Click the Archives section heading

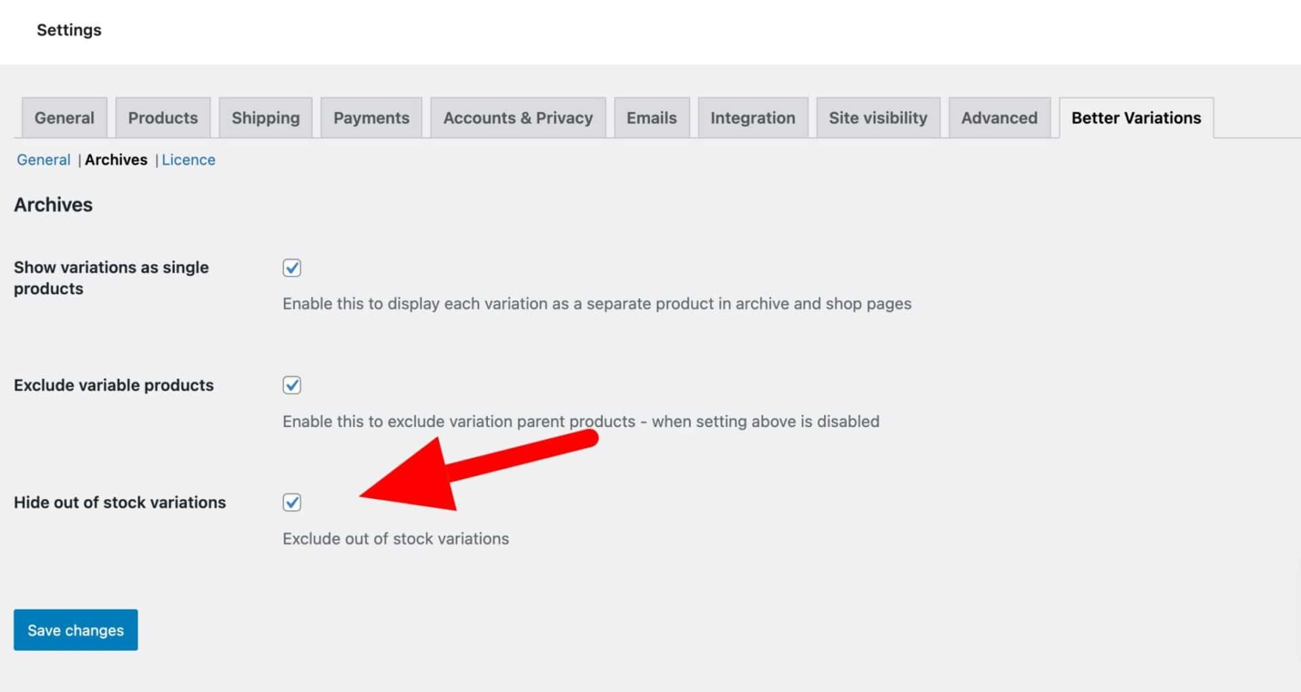click(x=54, y=205)
